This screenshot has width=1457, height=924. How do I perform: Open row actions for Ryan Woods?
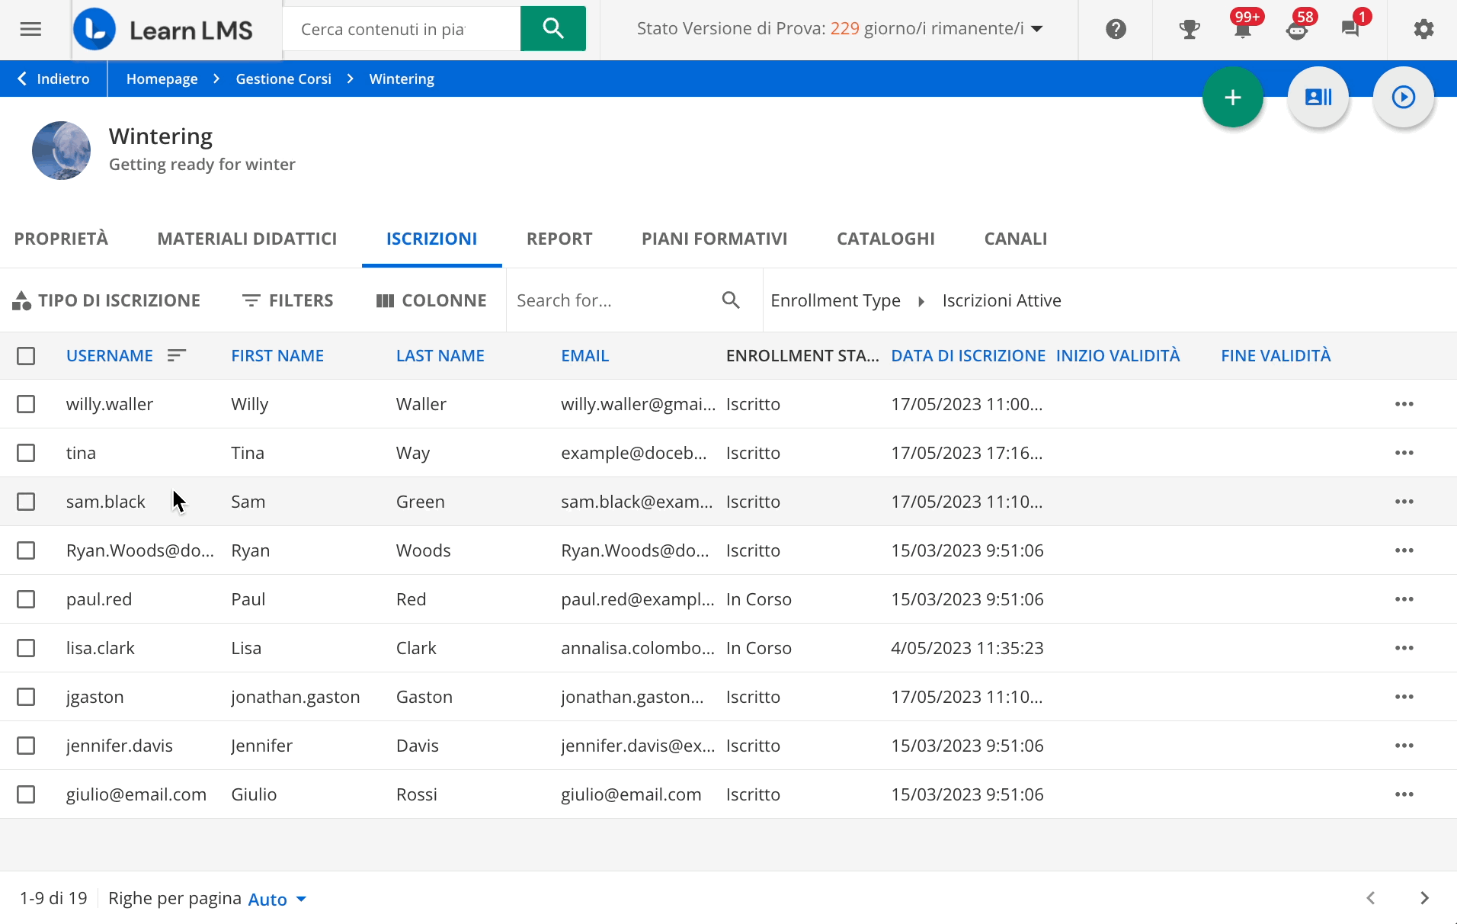(1404, 550)
